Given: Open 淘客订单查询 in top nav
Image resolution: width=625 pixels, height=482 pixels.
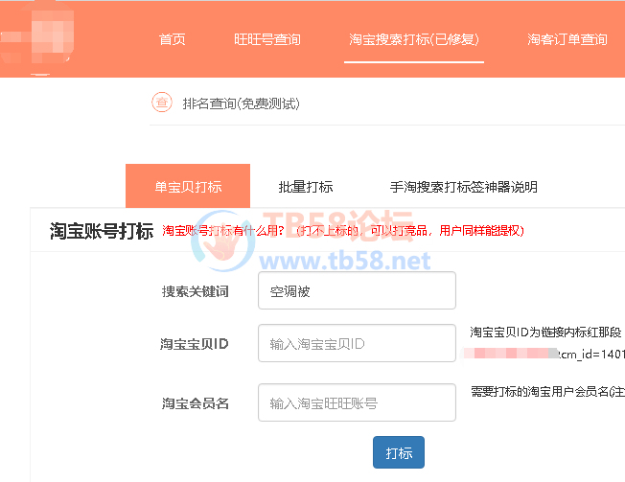Looking at the screenshot, I should [567, 39].
